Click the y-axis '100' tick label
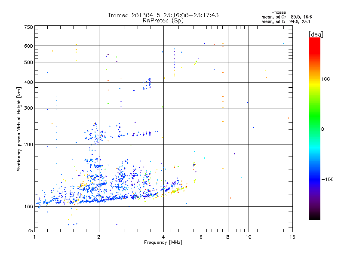Screen dimensions: 344x258 coord(28,206)
